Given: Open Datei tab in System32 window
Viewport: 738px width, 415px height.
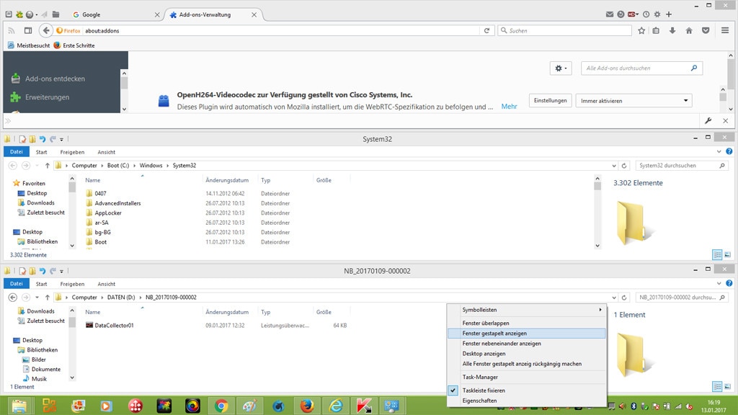Looking at the screenshot, I should (17, 152).
